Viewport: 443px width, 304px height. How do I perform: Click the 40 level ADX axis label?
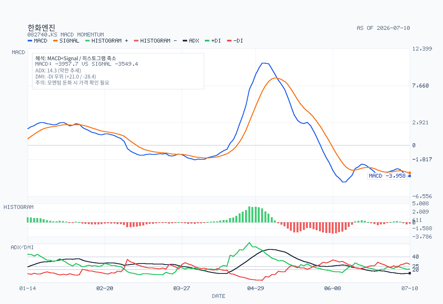pos(416,257)
